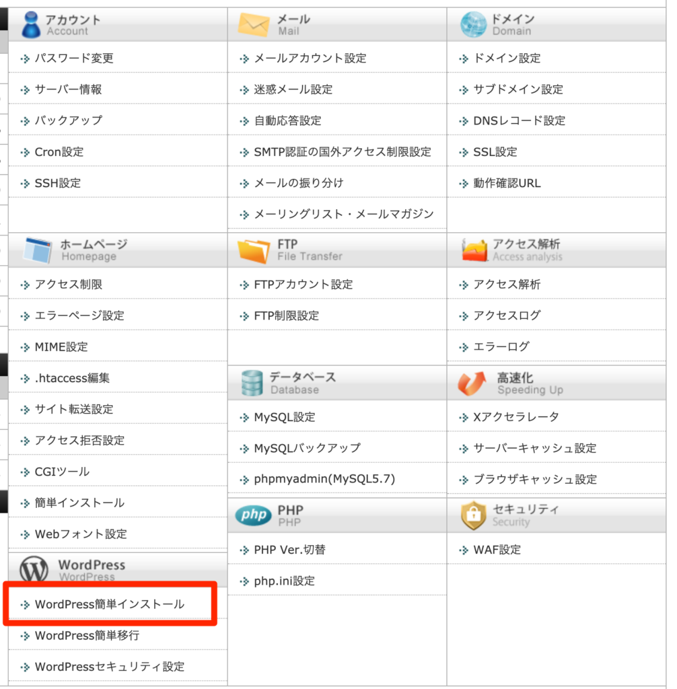Click the PHP logo icon
The width and height of the screenshot is (677, 689).
pyautogui.click(x=253, y=515)
